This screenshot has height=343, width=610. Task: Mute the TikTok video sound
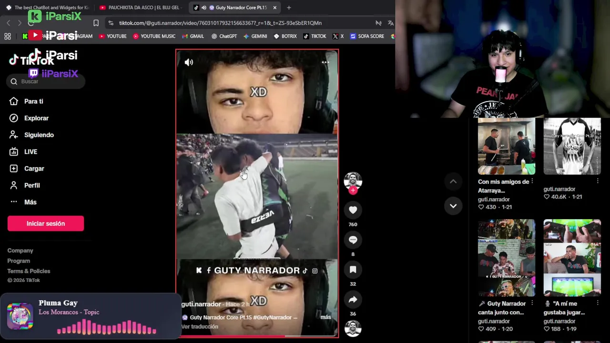click(x=189, y=62)
